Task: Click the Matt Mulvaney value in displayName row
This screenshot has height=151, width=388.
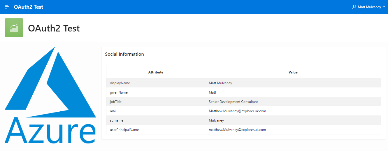Action: pyautogui.click(x=220, y=83)
